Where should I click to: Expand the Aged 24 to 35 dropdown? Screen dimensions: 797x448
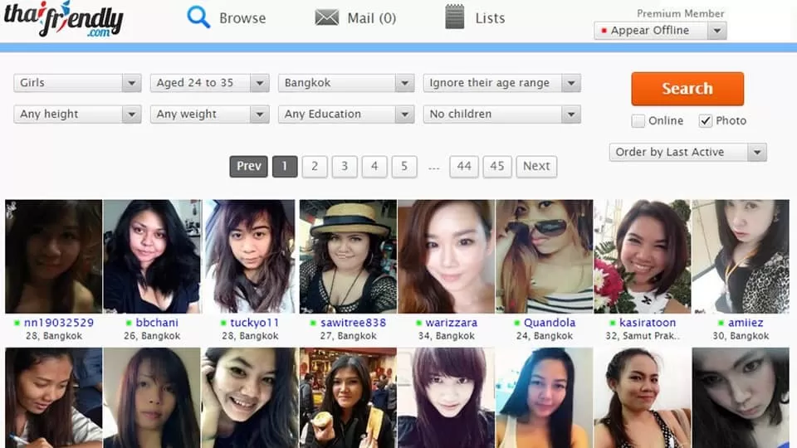pos(209,83)
